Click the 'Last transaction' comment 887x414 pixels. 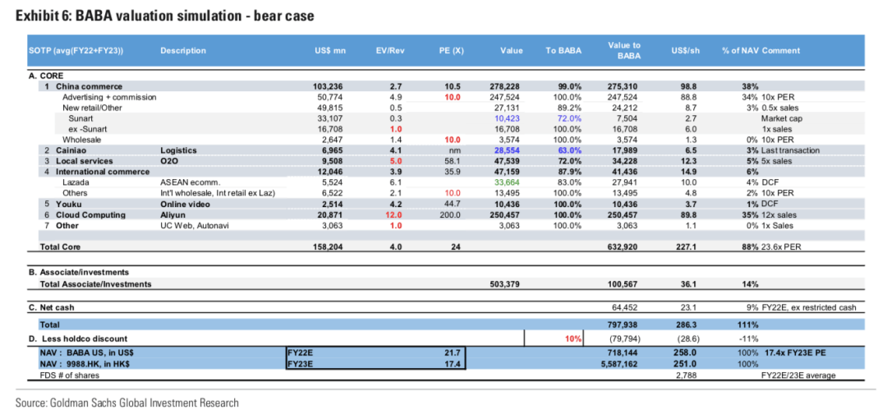(790, 150)
